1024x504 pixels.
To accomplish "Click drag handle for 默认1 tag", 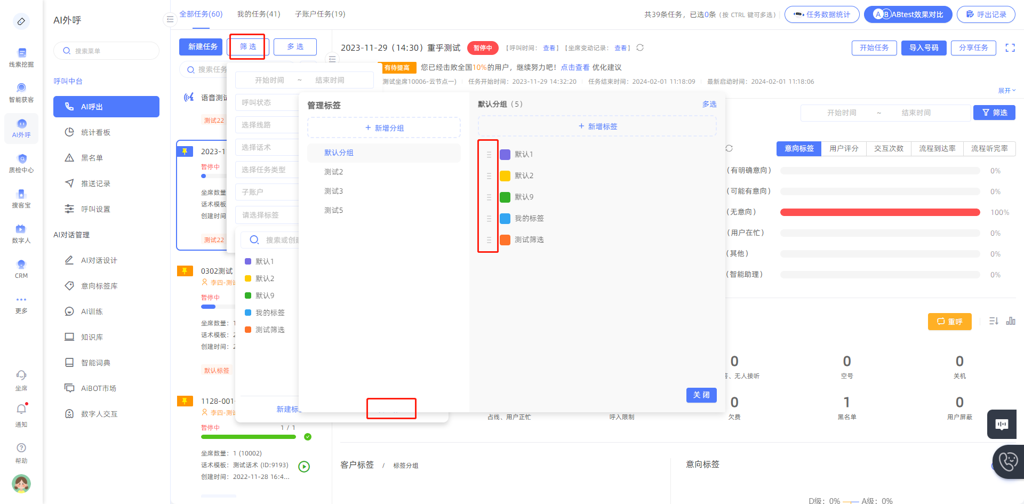I will pyautogui.click(x=489, y=155).
